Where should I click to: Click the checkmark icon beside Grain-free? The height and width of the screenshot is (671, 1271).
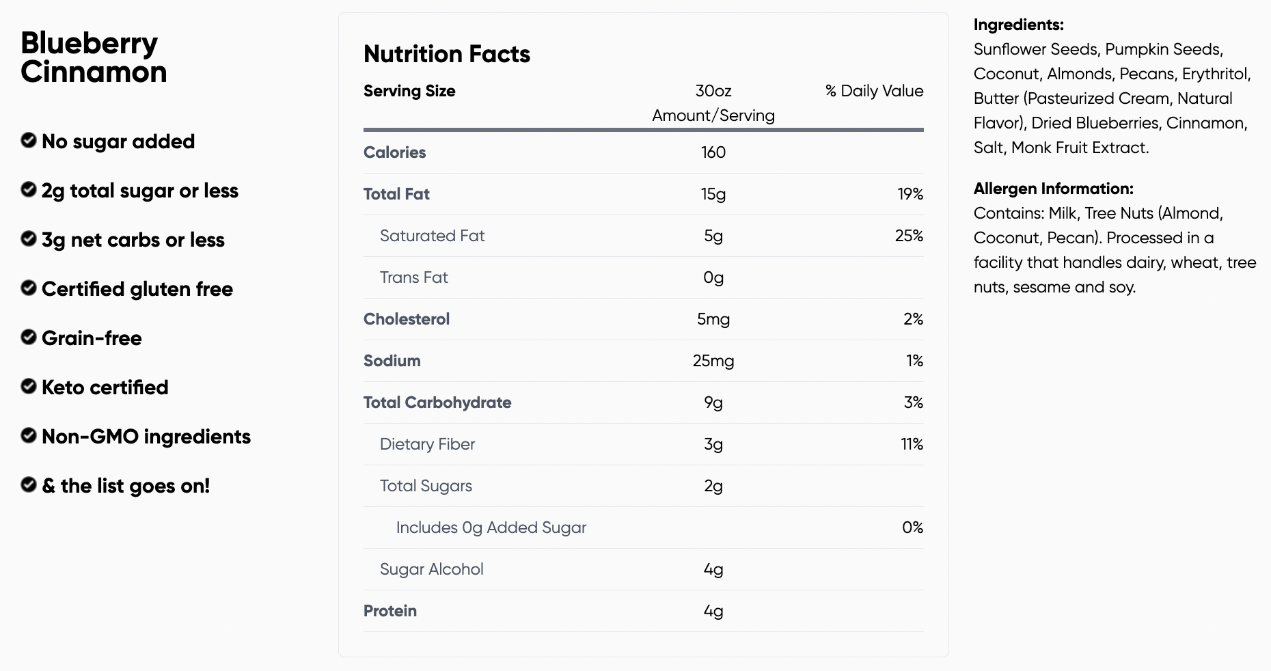[29, 337]
